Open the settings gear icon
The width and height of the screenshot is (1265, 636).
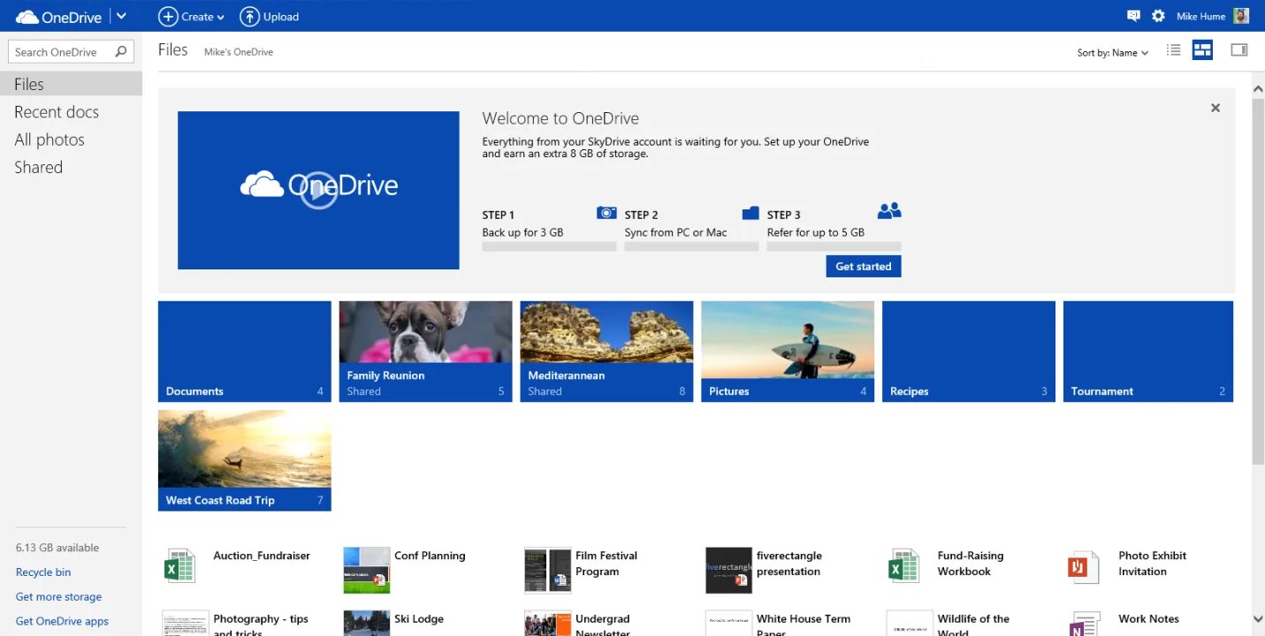pyautogui.click(x=1158, y=16)
